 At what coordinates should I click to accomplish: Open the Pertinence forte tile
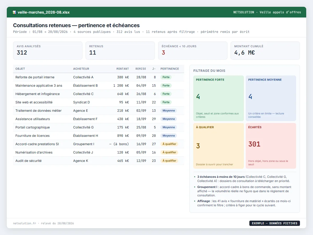pos(219,98)
